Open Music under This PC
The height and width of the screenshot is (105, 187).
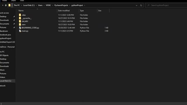click(x=2, y=70)
